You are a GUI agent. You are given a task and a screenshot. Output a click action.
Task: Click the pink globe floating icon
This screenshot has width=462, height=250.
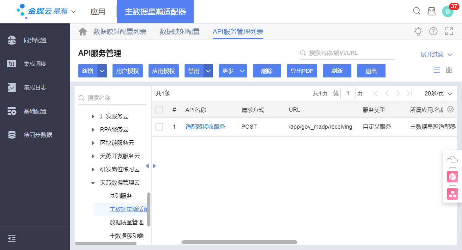click(453, 177)
